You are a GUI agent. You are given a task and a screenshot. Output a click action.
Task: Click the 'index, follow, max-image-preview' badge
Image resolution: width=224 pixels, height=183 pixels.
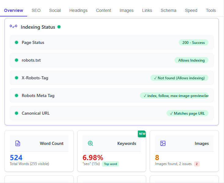174,95
